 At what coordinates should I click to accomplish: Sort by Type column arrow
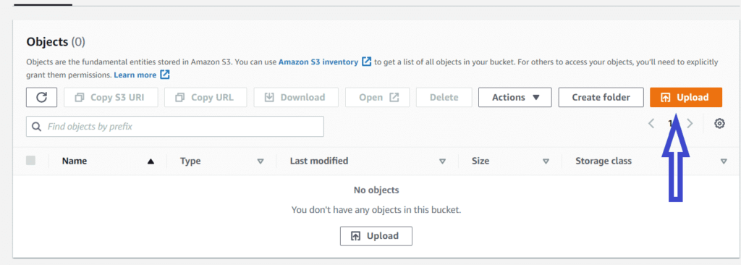coord(260,161)
